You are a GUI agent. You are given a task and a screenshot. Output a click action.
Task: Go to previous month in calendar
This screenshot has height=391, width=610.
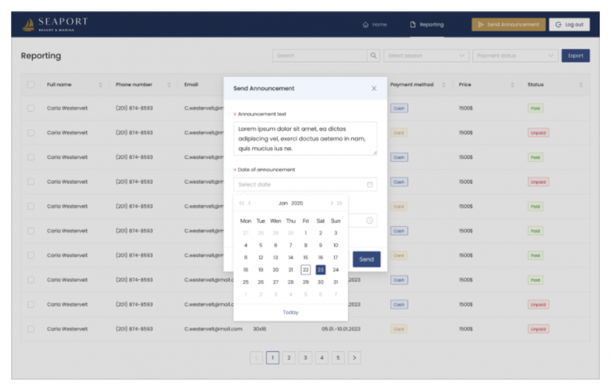[x=249, y=203]
